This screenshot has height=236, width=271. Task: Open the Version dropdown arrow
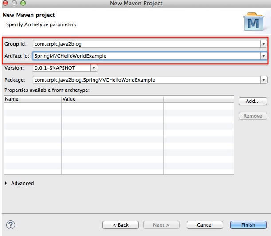tap(94, 68)
